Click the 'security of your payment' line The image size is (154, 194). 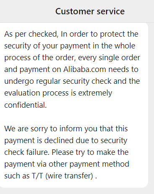tap(70, 46)
